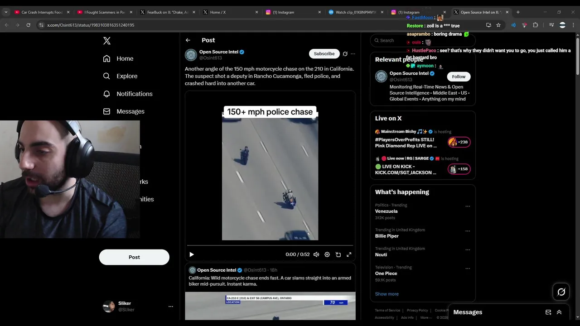
Task: Click the Home house icon
Action: (x=106, y=58)
